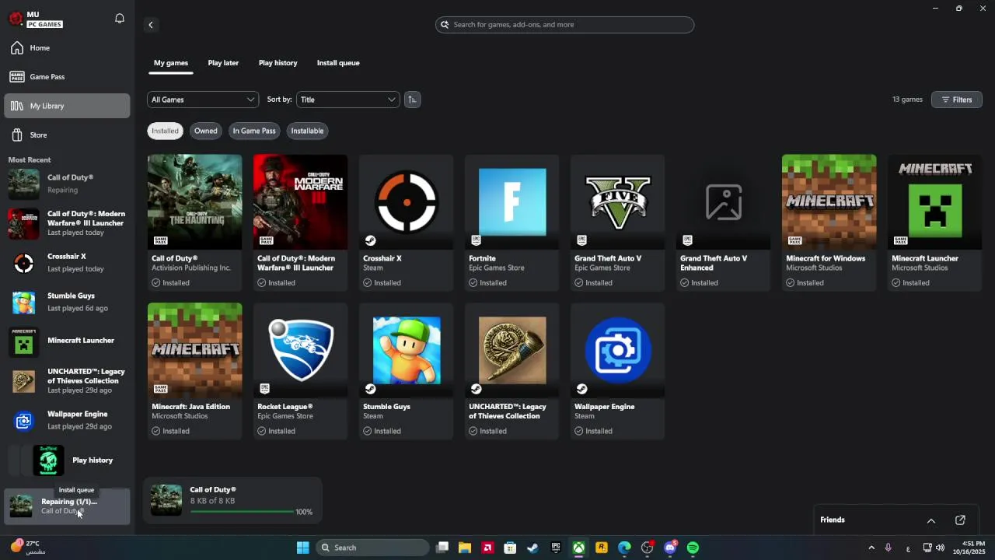Open the Grand Theft Auto V tile
995x560 pixels.
618,222
